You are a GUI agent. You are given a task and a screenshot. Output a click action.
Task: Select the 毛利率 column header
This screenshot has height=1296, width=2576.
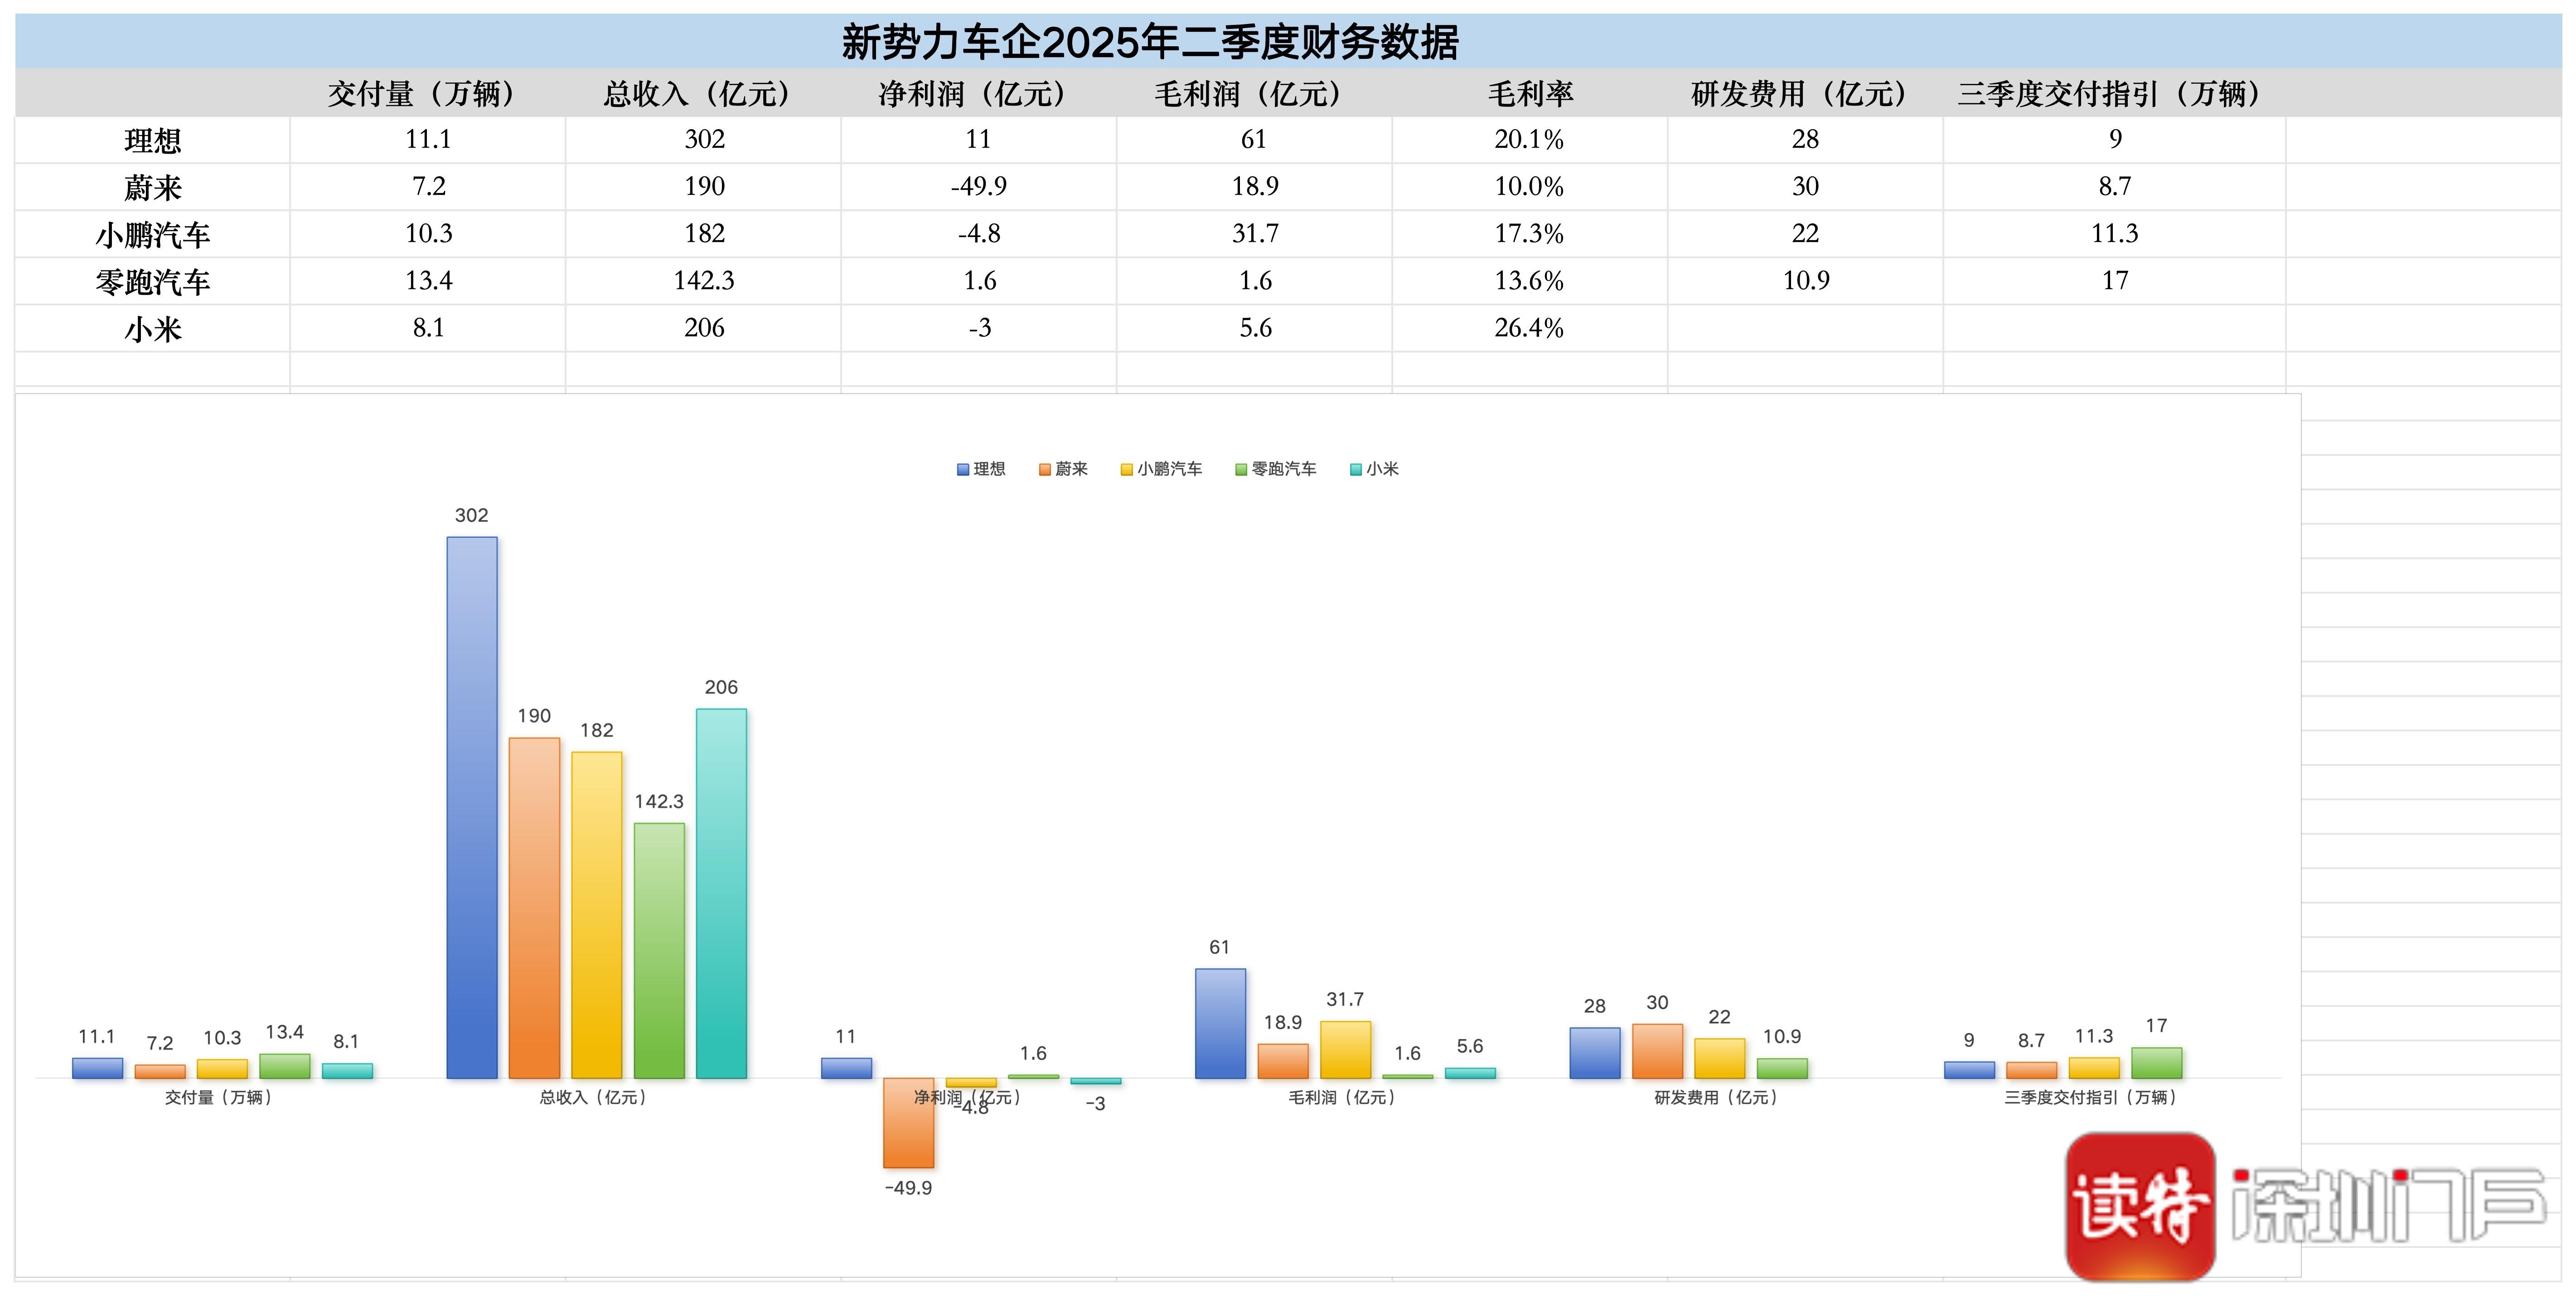tap(1530, 93)
